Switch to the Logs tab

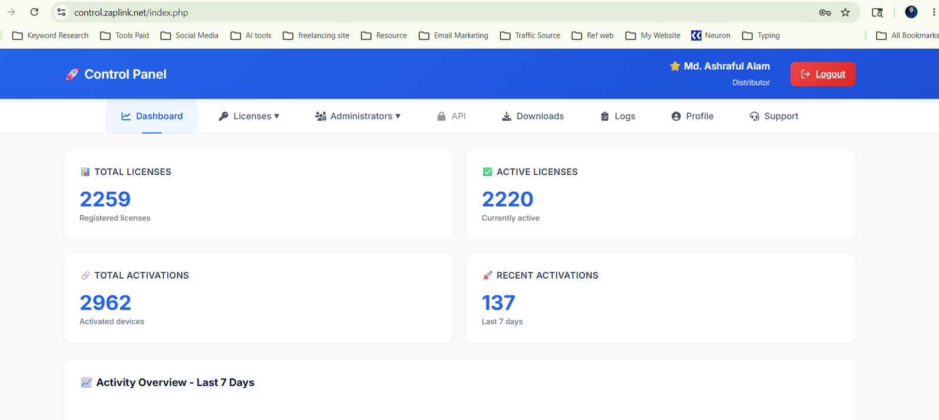(618, 116)
